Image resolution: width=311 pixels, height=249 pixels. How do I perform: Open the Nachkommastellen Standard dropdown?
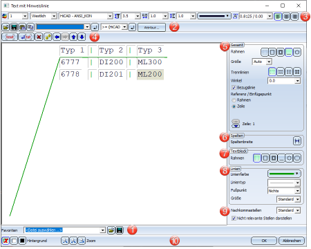tap(298, 210)
